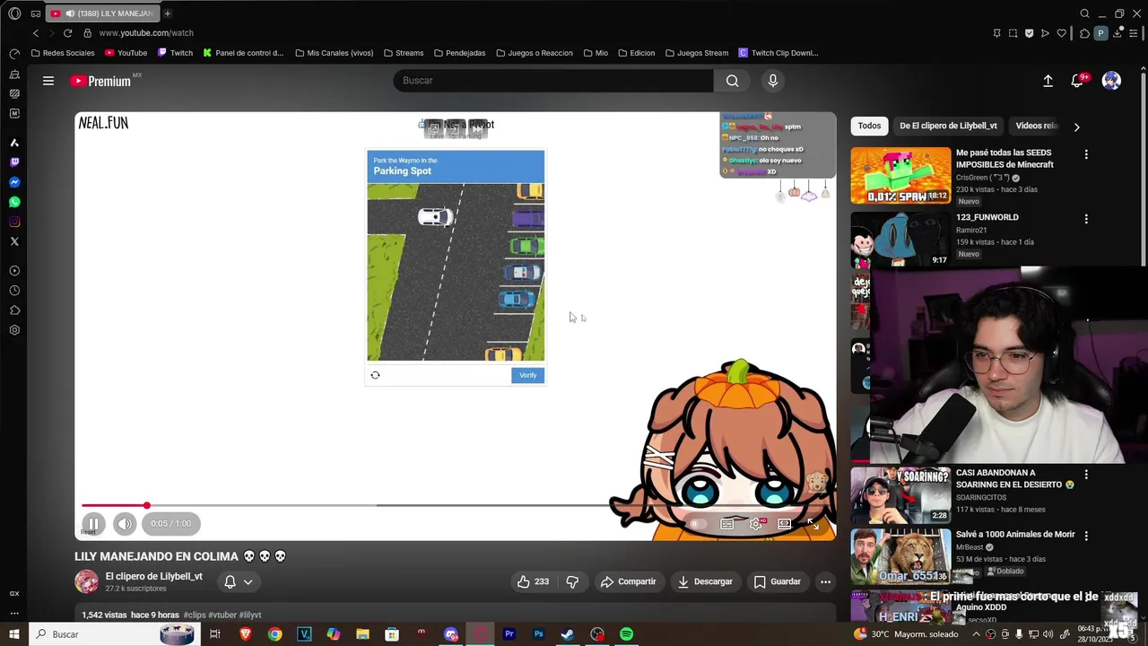Open Twitch Clip Downloader bookmark
The width and height of the screenshot is (1148, 646).
(778, 53)
